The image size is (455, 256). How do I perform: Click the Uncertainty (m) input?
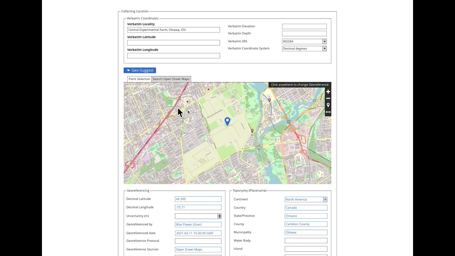(196, 216)
